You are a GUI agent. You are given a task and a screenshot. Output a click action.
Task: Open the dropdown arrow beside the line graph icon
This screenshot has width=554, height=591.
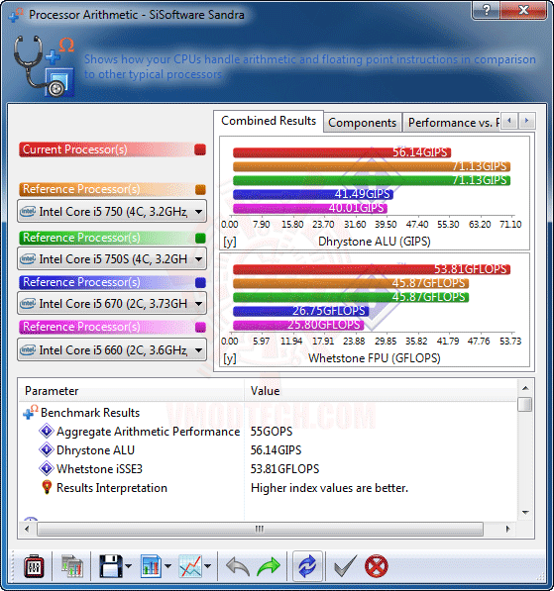pos(207,565)
